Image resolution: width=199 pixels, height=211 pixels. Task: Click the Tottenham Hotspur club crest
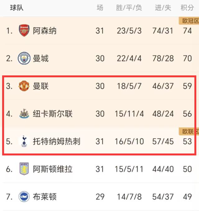click(x=24, y=141)
